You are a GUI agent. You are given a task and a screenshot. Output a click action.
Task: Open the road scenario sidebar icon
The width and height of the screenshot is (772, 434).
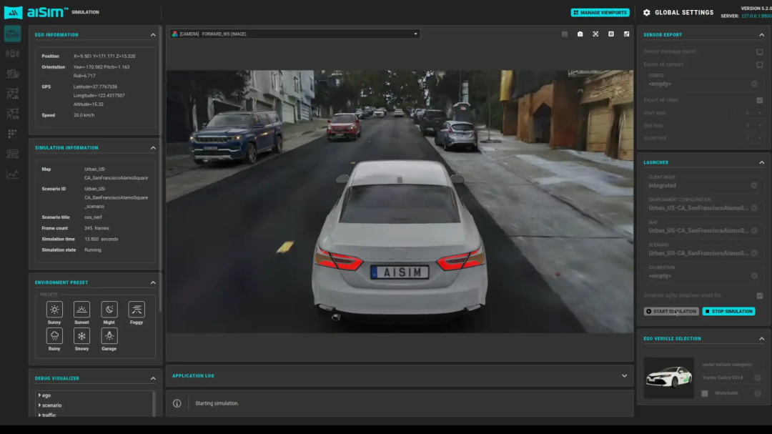tap(13, 94)
